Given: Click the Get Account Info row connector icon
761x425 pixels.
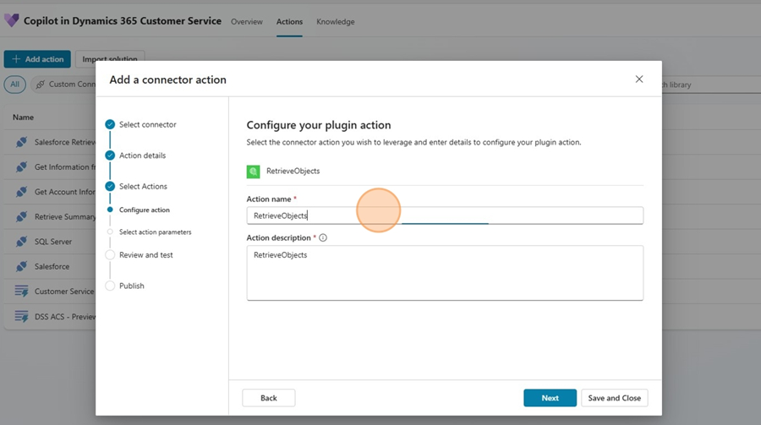Looking at the screenshot, I should (x=21, y=192).
